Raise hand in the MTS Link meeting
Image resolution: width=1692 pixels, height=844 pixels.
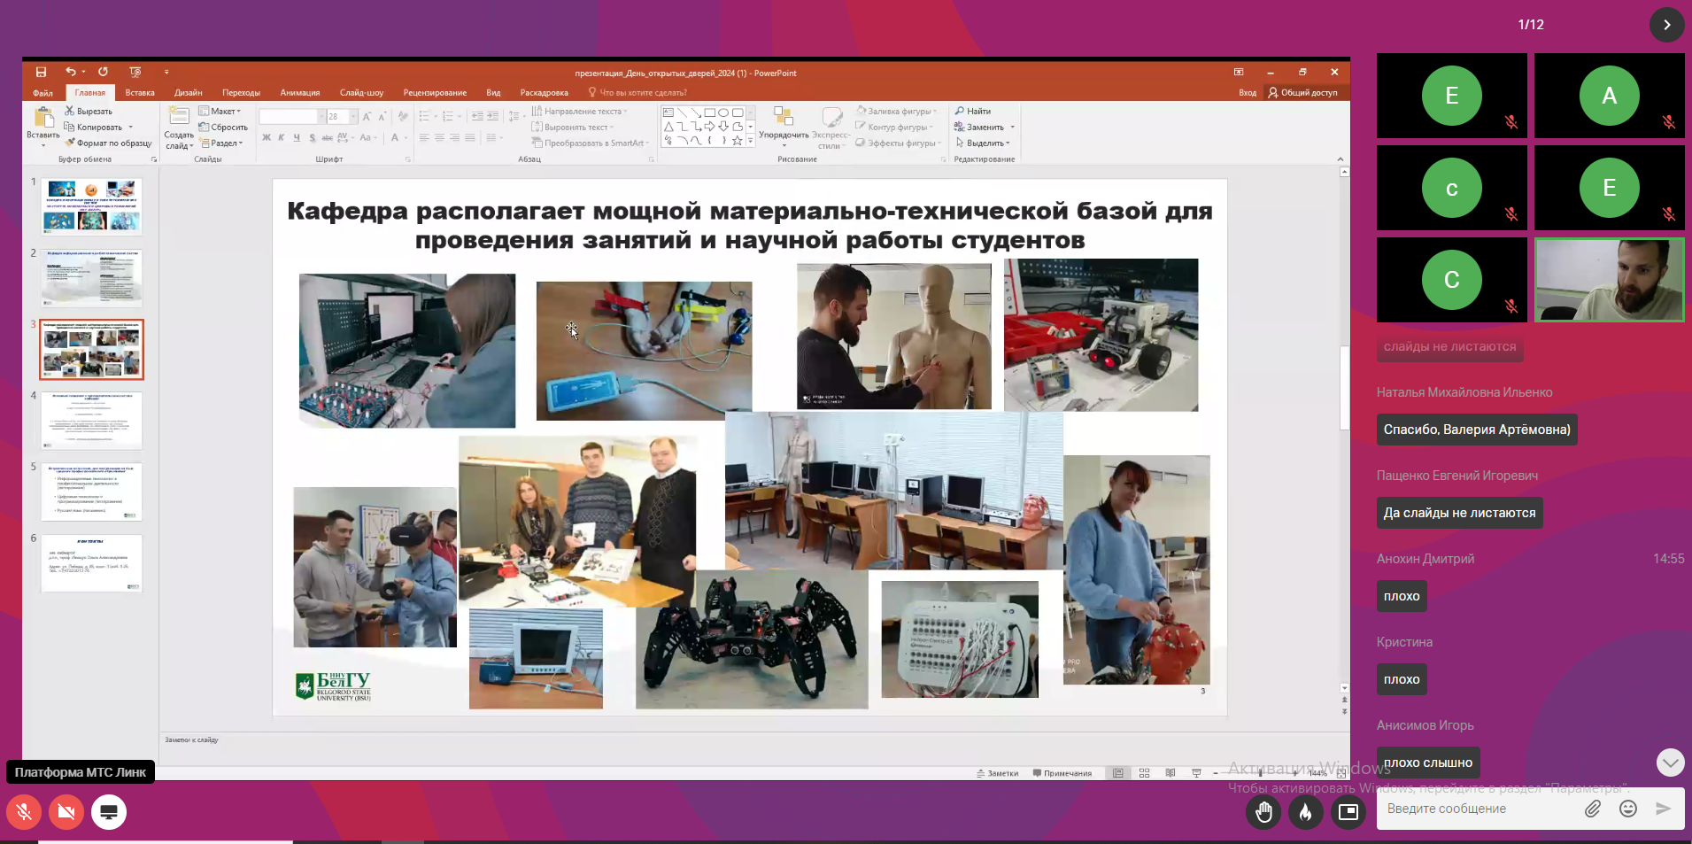(x=1263, y=812)
